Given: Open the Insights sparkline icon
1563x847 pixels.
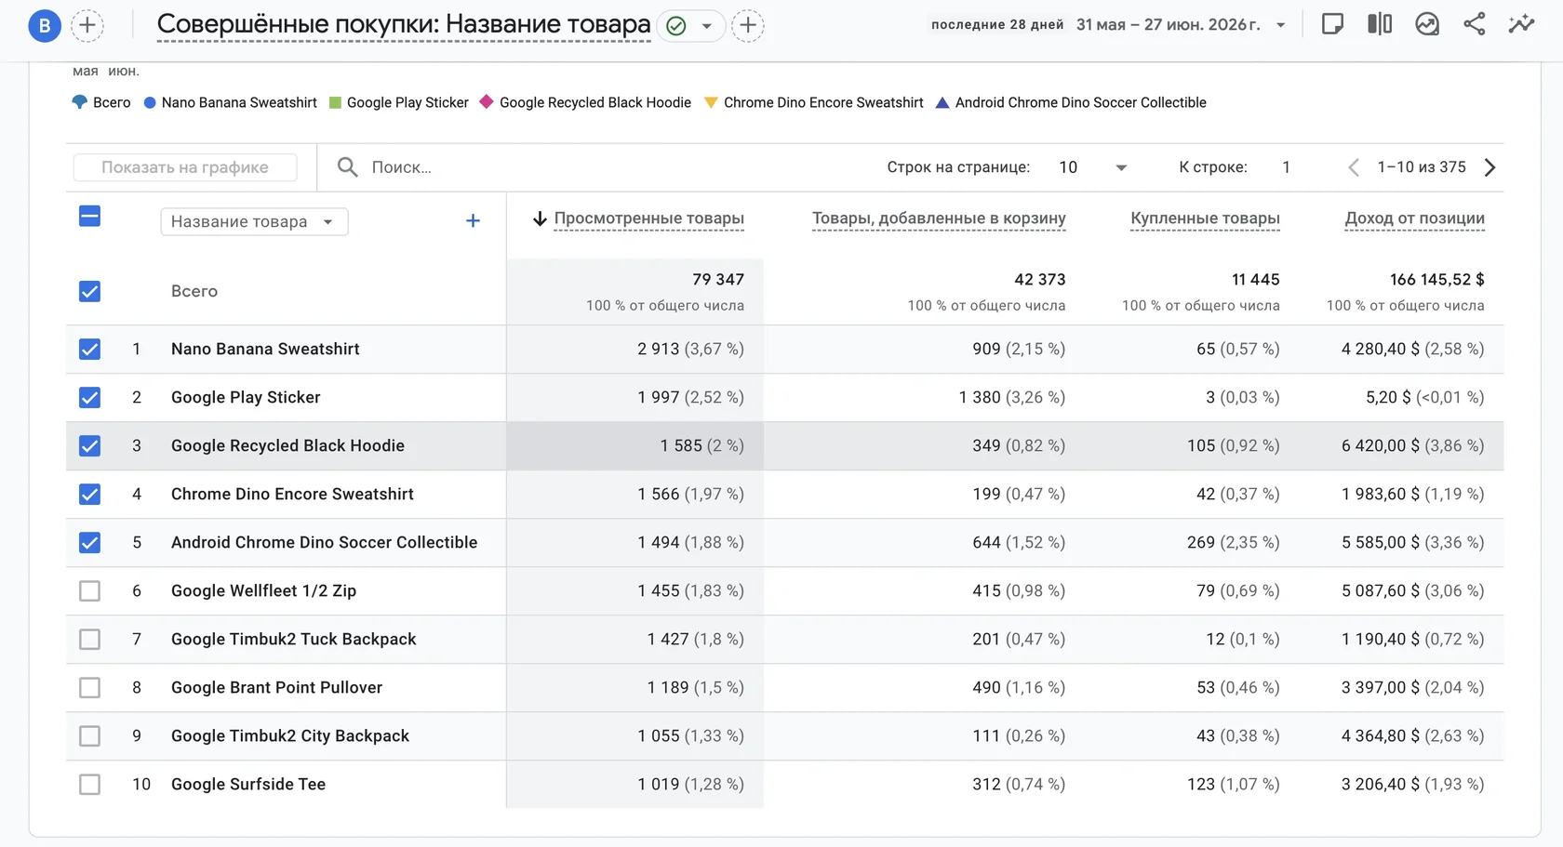Looking at the screenshot, I should click(1521, 25).
